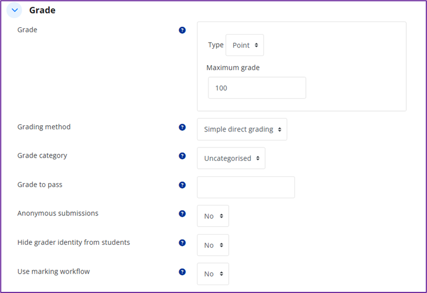
Task: Collapse the Grade section chevron
Action: tap(14, 10)
